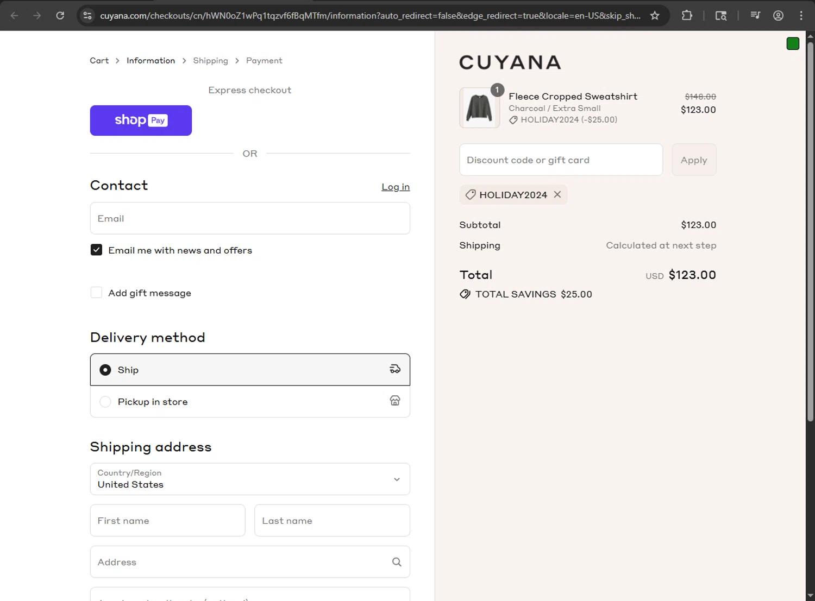
Task: Click the green square extension indicator
Action: [793, 43]
